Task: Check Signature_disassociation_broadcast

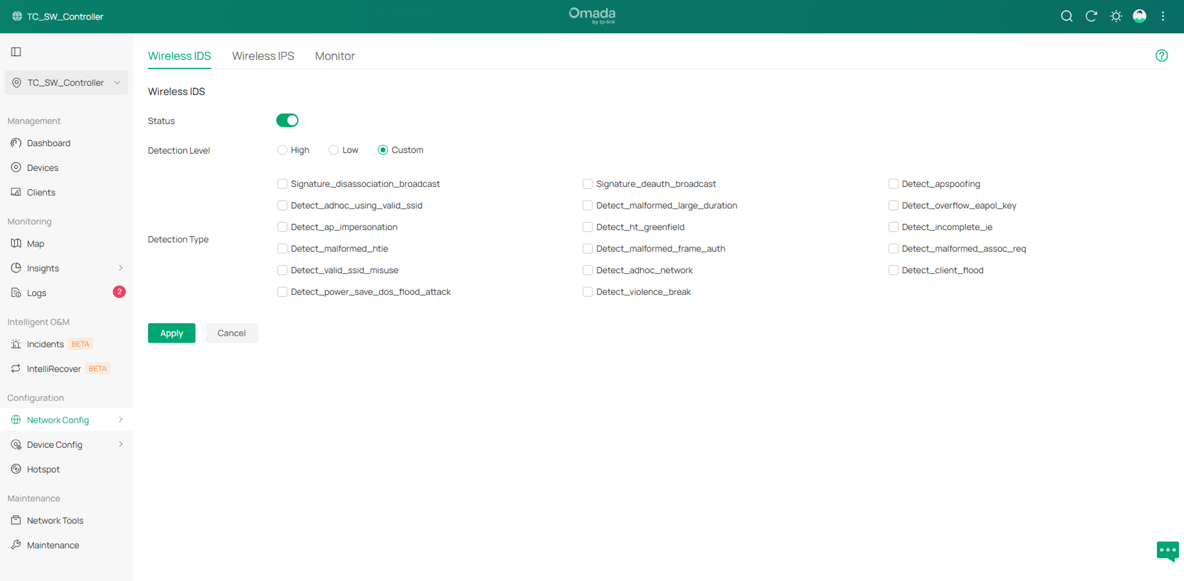Action: point(282,184)
